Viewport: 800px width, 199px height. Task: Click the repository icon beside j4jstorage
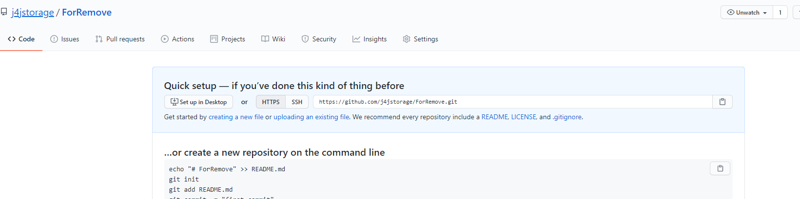point(4,12)
